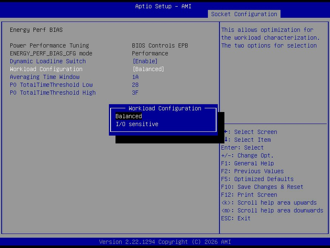
Task: Select the Workload Configuration row label
Action: pos(46,69)
